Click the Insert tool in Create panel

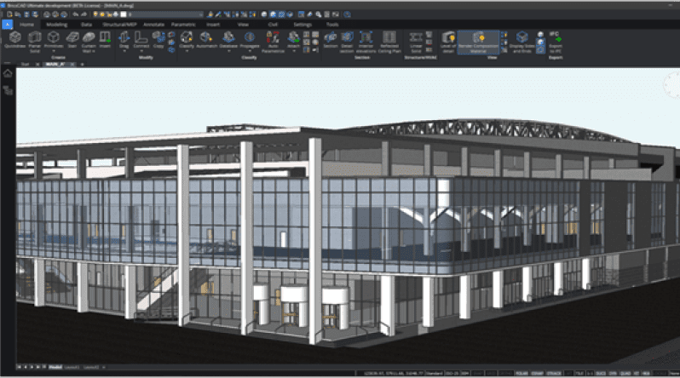tap(106, 41)
